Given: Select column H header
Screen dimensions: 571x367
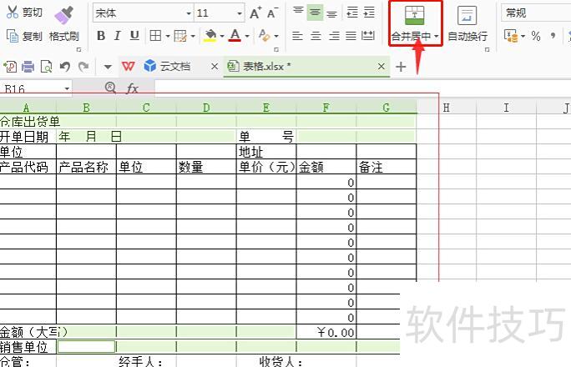Looking at the screenshot, I should click(x=446, y=108).
